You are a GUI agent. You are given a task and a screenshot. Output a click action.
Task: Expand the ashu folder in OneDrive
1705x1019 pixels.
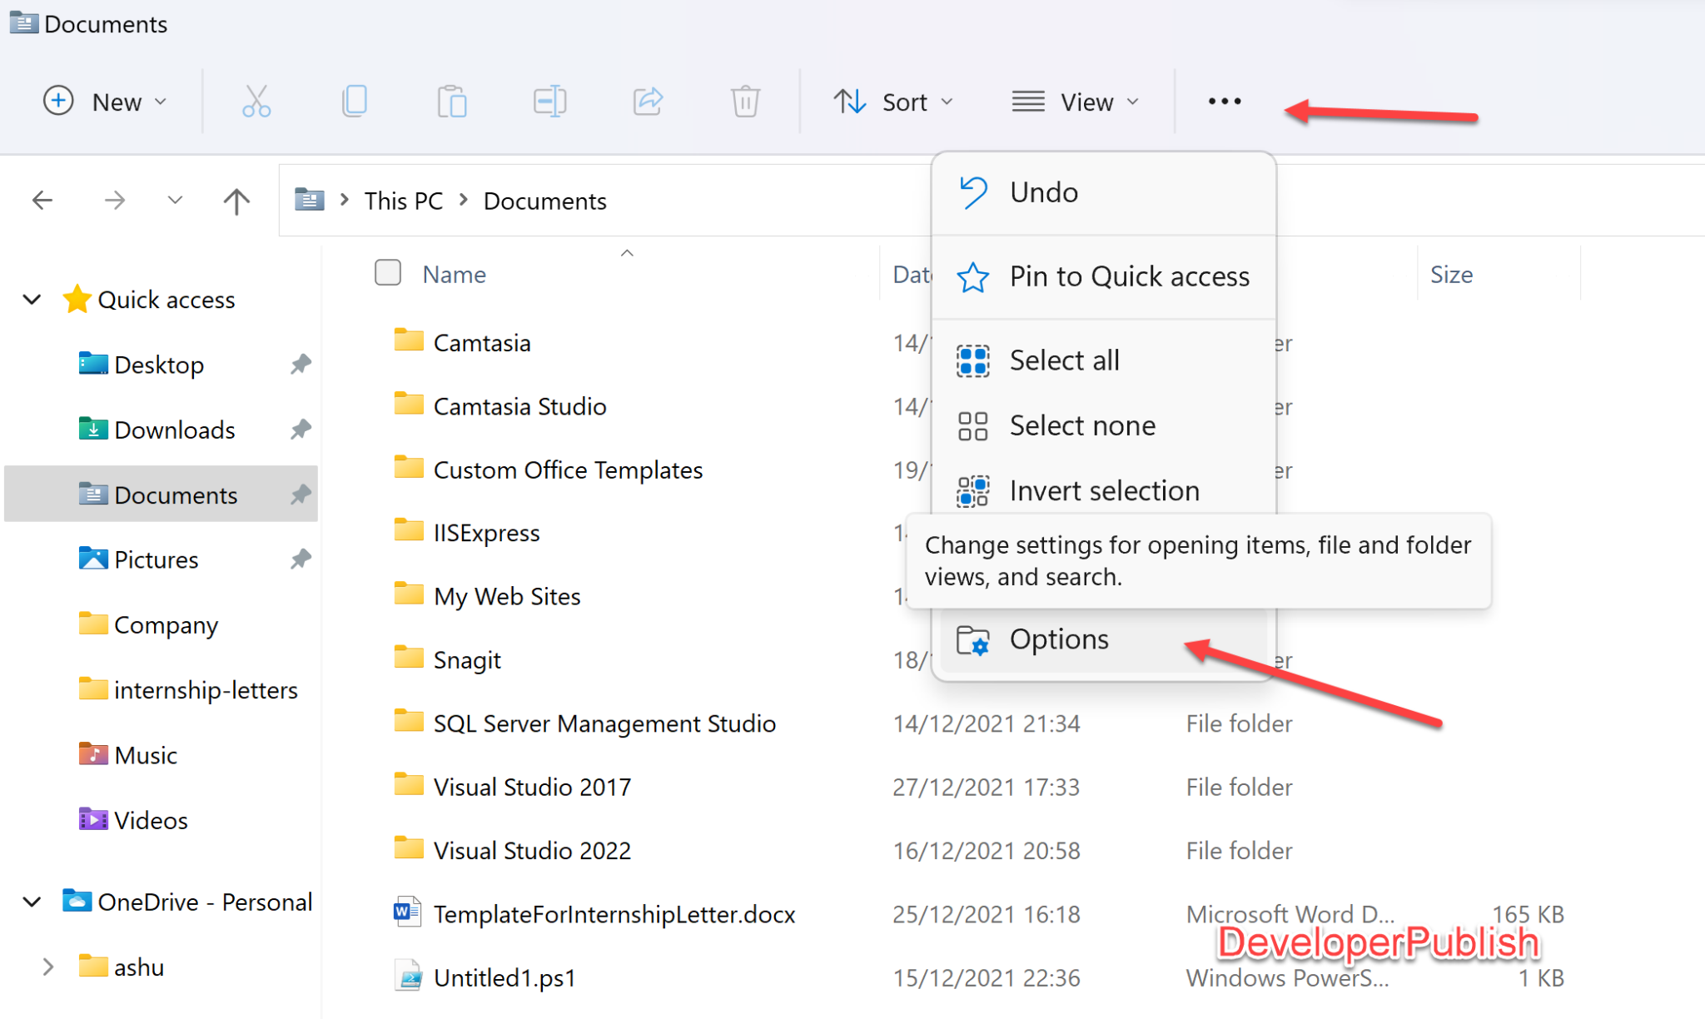(x=47, y=966)
